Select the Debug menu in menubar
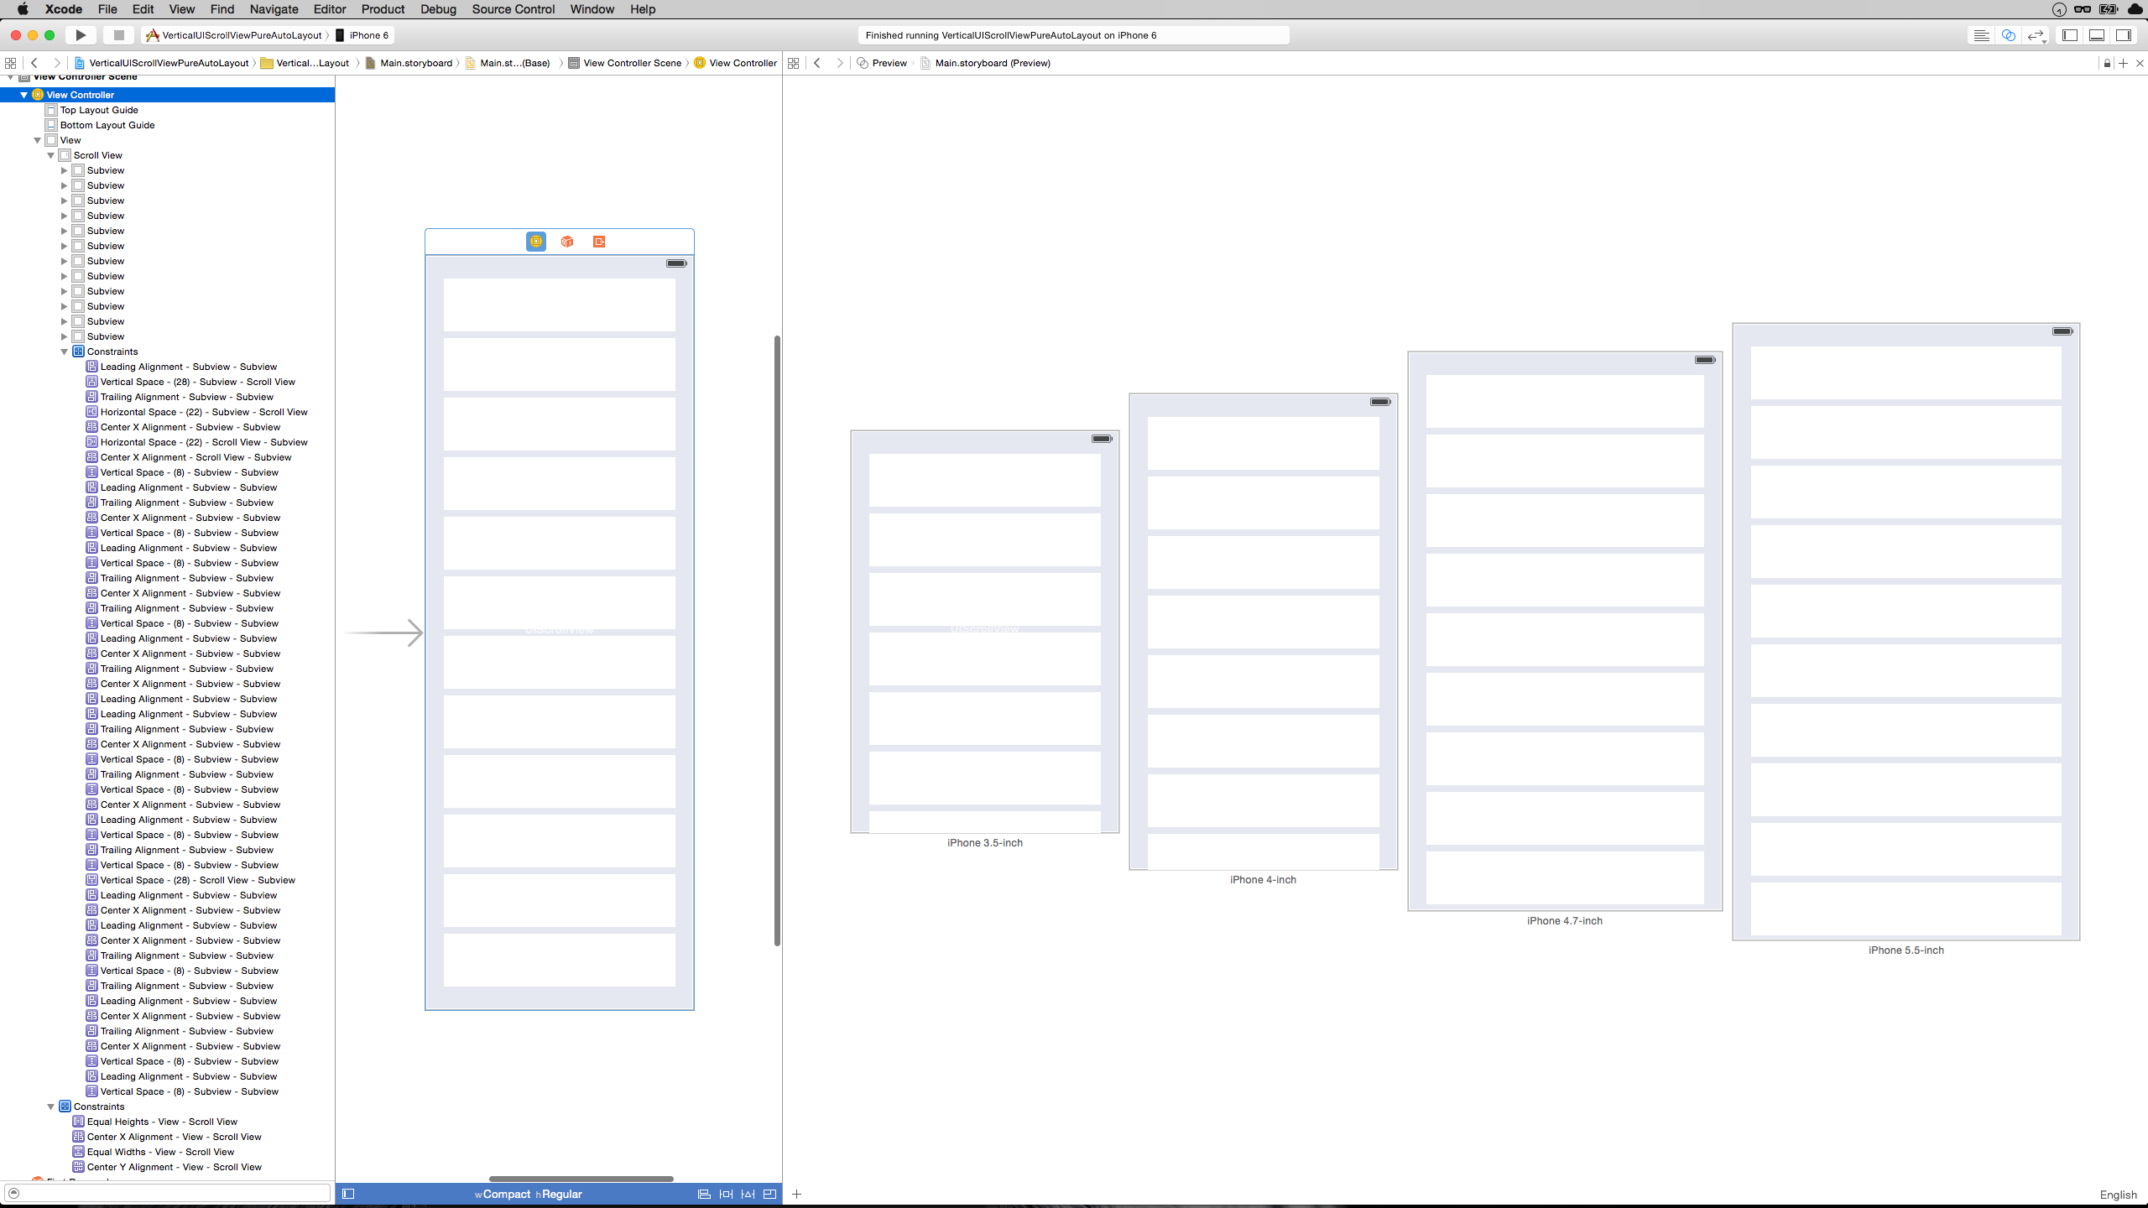The image size is (2148, 1208). click(438, 9)
